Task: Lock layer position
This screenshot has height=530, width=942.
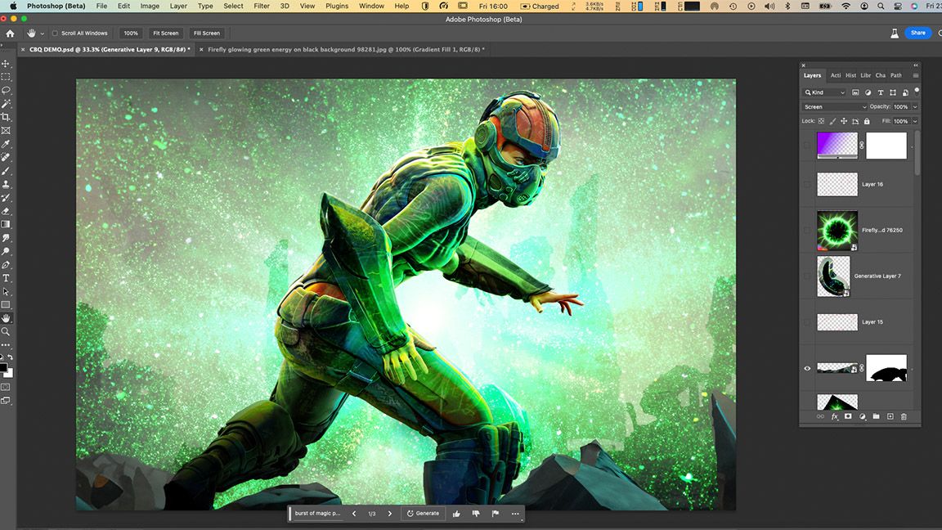Action: click(844, 121)
